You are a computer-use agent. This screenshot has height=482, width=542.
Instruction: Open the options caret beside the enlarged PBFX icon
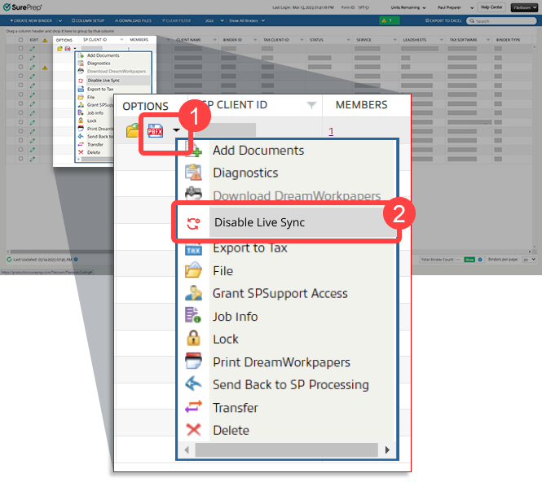(176, 130)
